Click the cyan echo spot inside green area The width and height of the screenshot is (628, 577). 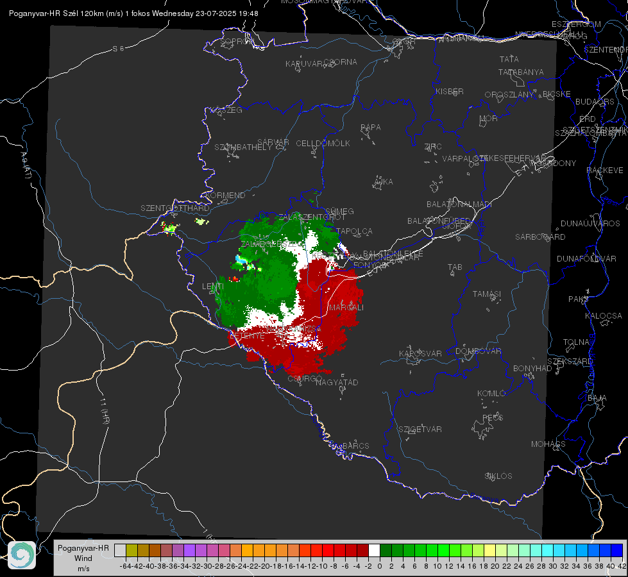(x=241, y=260)
